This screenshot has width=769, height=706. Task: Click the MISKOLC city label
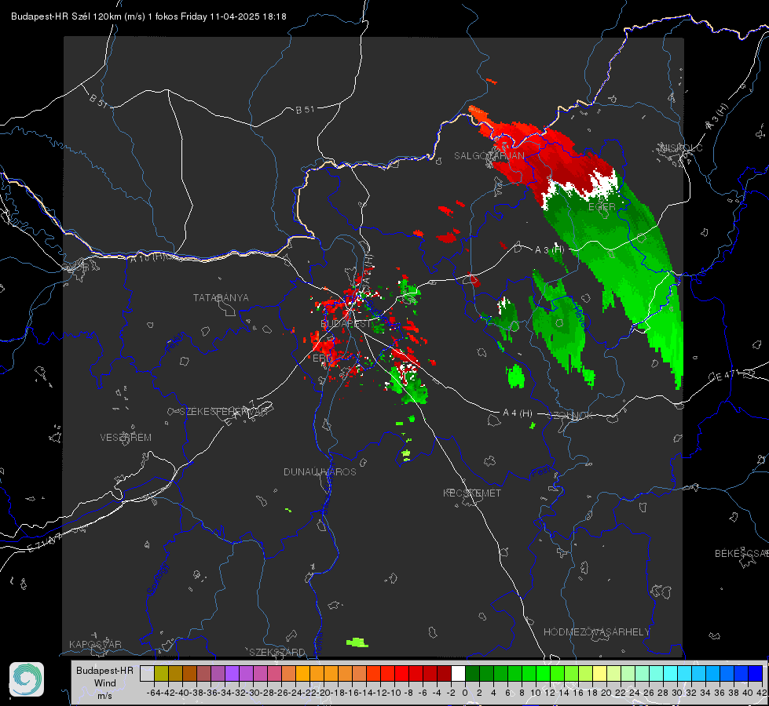[681, 147]
